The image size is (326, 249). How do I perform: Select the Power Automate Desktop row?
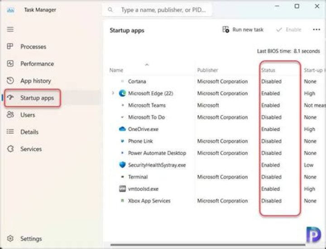coord(216,153)
